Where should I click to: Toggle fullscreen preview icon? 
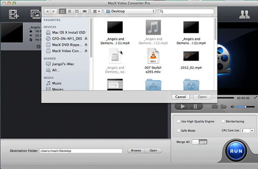tap(255, 97)
